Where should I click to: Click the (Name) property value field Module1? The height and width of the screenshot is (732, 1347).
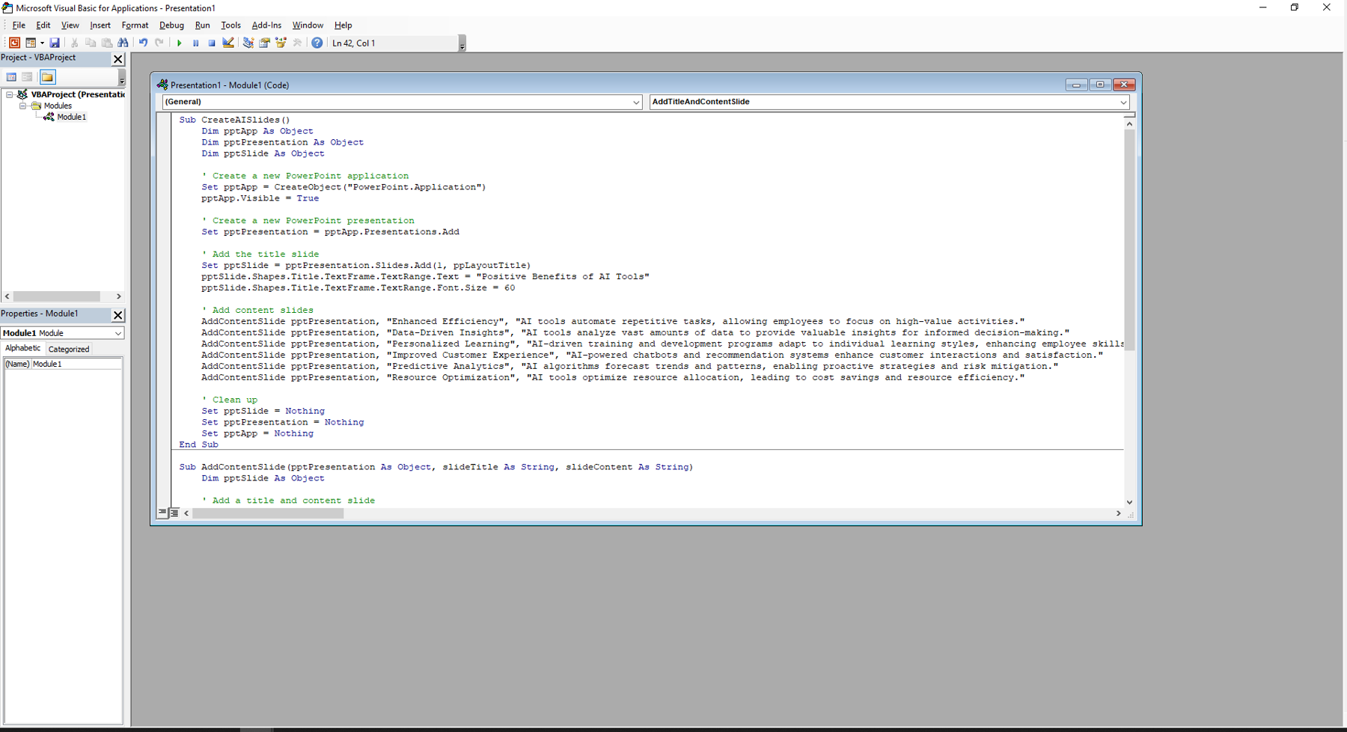pyautogui.click(x=76, y=364)
